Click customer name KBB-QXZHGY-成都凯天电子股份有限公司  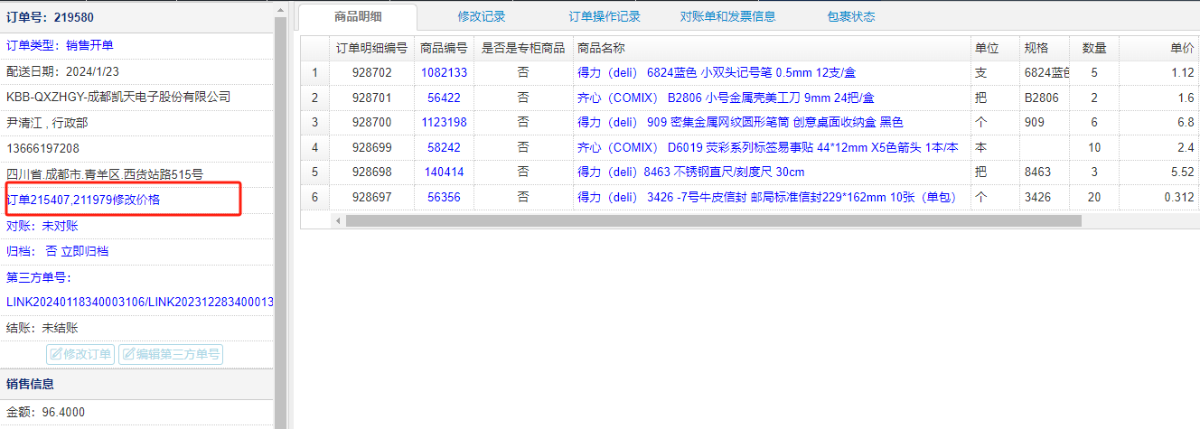(118, 97)
